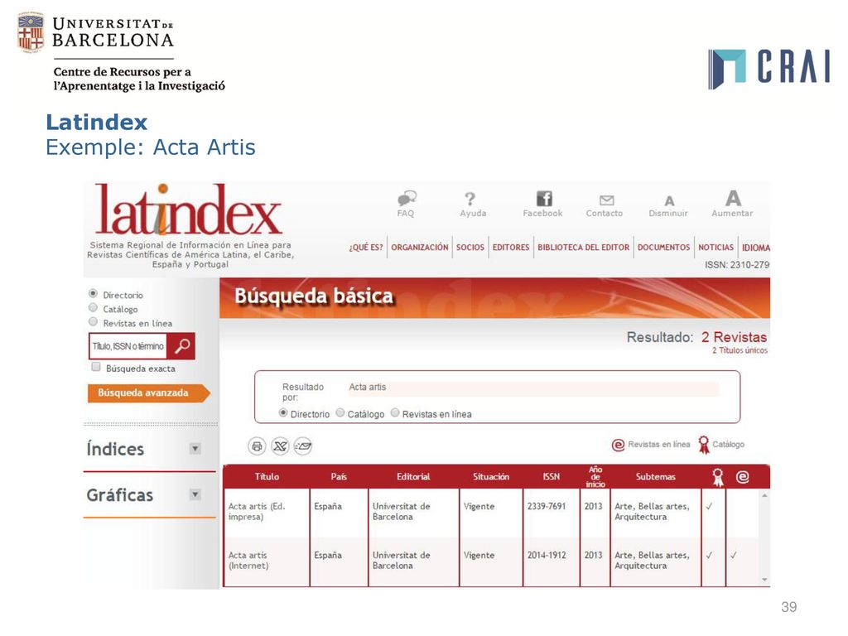848x636 pixels.
Task: Click the Título, ISSN o término search field
Action: click(128, 346)
